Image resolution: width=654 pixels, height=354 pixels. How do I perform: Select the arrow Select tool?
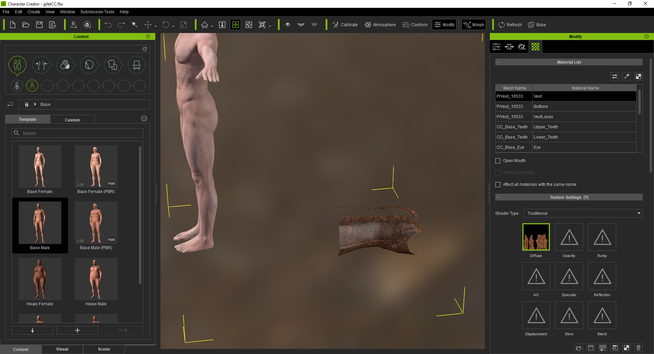135,25
